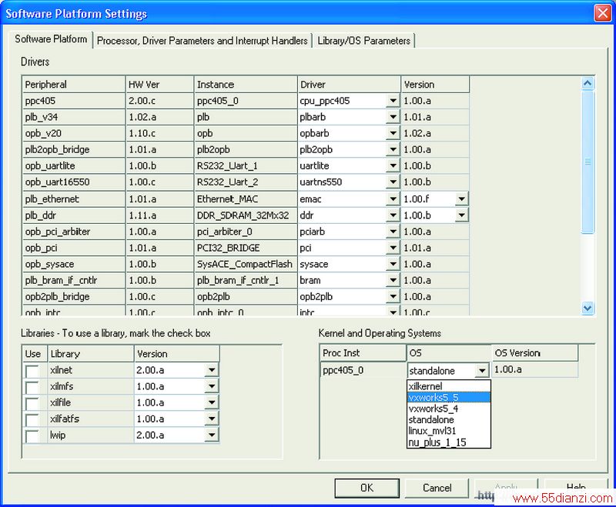The image size is (616, 507).
Task: Open lwip version dropdown
Action: point(212,435)
